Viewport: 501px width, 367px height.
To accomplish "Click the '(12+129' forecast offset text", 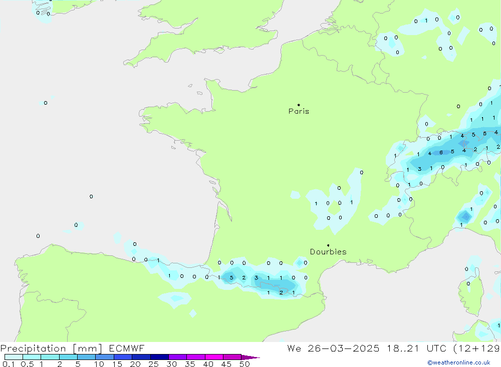I will [476, 348].
